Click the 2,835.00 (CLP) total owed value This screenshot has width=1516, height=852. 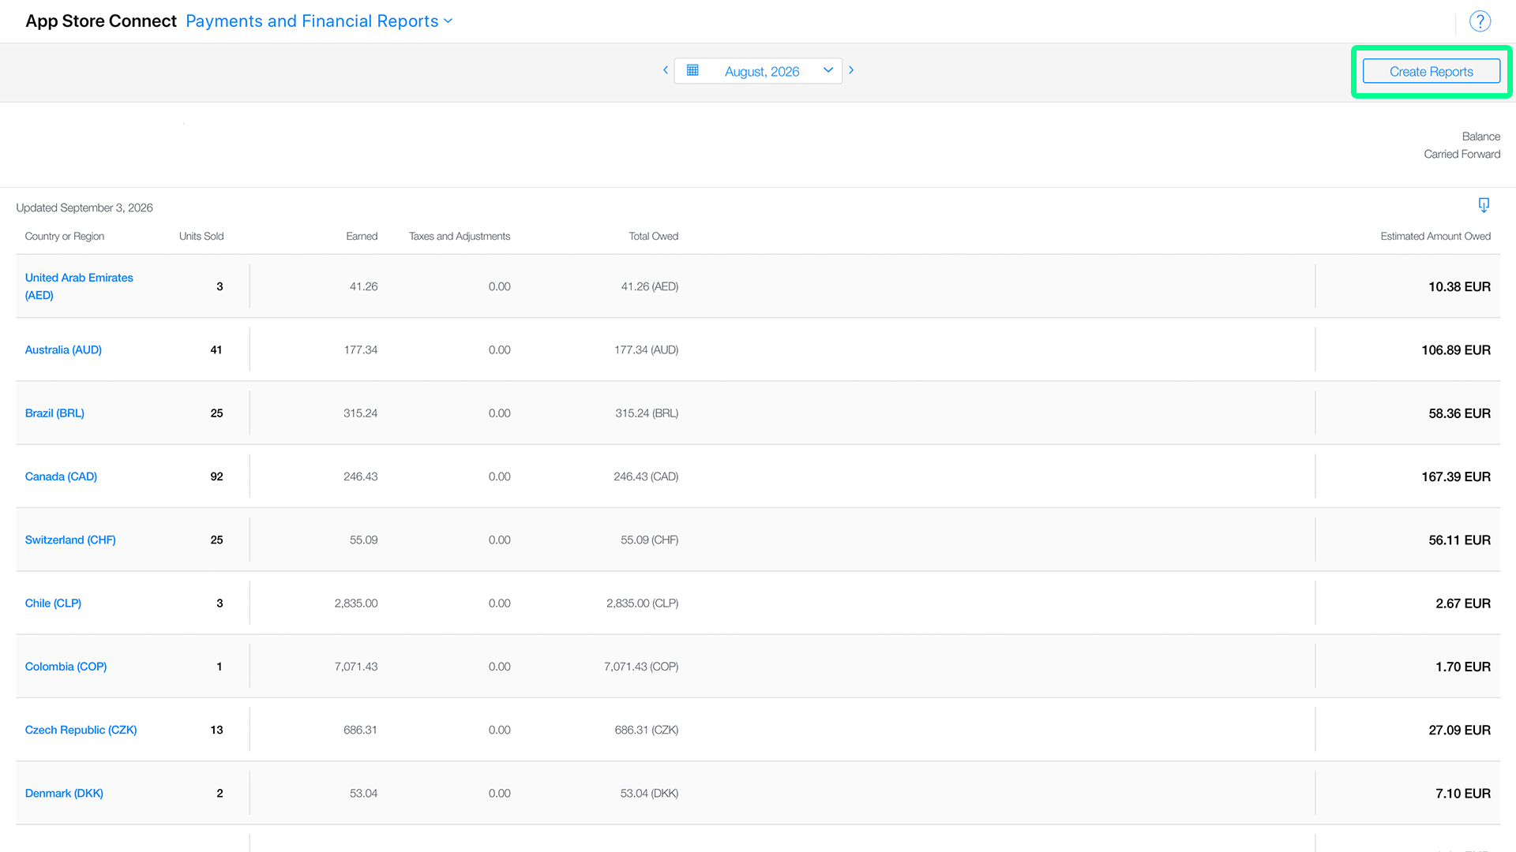tap(642, 603)
